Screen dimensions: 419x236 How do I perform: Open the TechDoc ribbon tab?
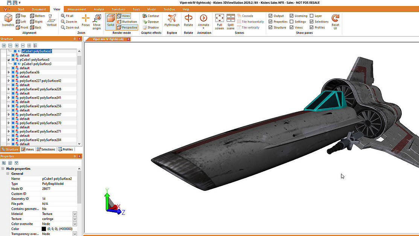tap(169, 9)
